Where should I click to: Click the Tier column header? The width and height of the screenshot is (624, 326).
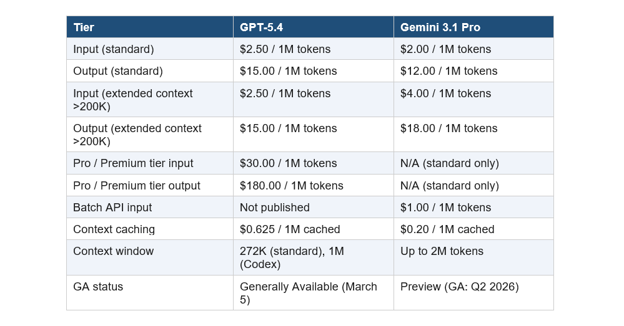84,27
